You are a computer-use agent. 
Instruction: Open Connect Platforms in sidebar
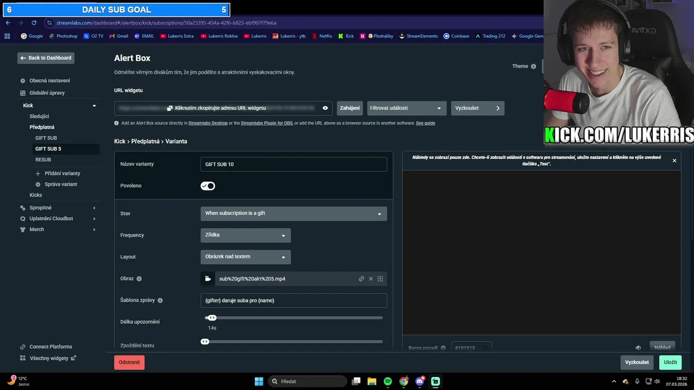pos(51,347)
